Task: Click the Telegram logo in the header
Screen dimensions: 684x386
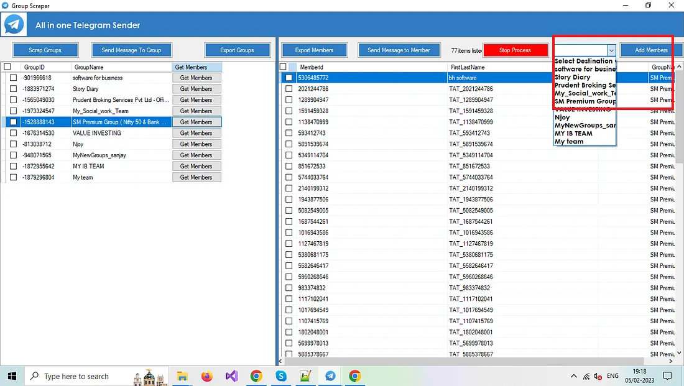Action: 14,25
